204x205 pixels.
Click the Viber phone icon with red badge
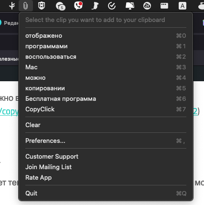tap(78, 6)
